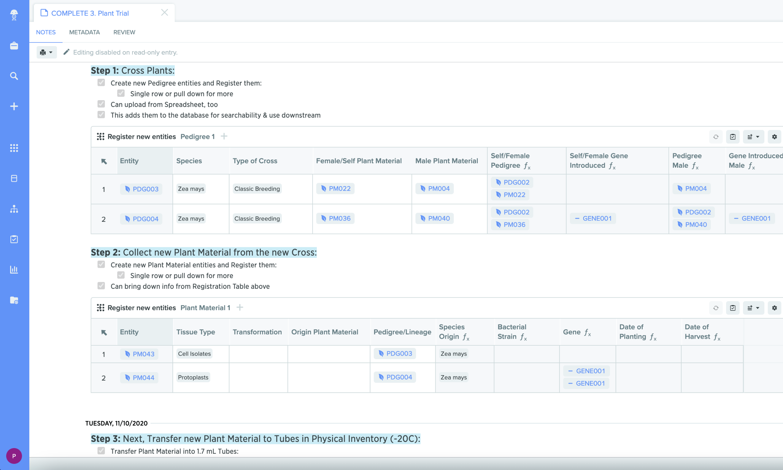Open the table options dropdown on Plant Material table
This screenshot has width=783, height=470.
(753, 308)
